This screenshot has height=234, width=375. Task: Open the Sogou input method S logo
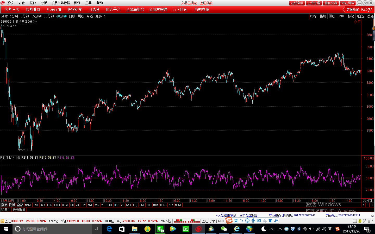coord(229,220)
